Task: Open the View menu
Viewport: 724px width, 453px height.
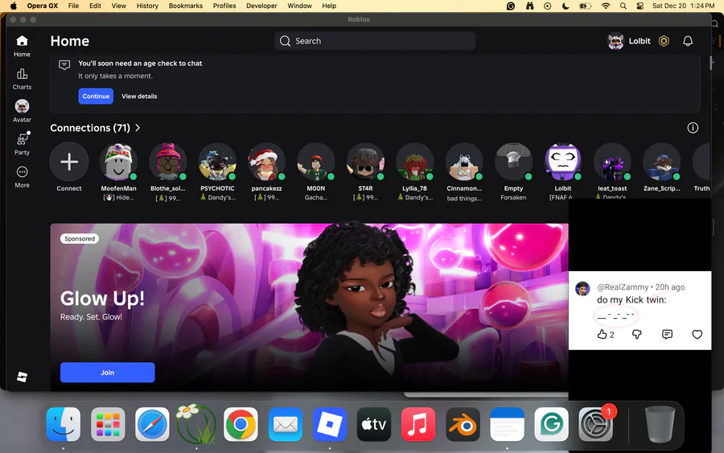Action: coord(119,6)
